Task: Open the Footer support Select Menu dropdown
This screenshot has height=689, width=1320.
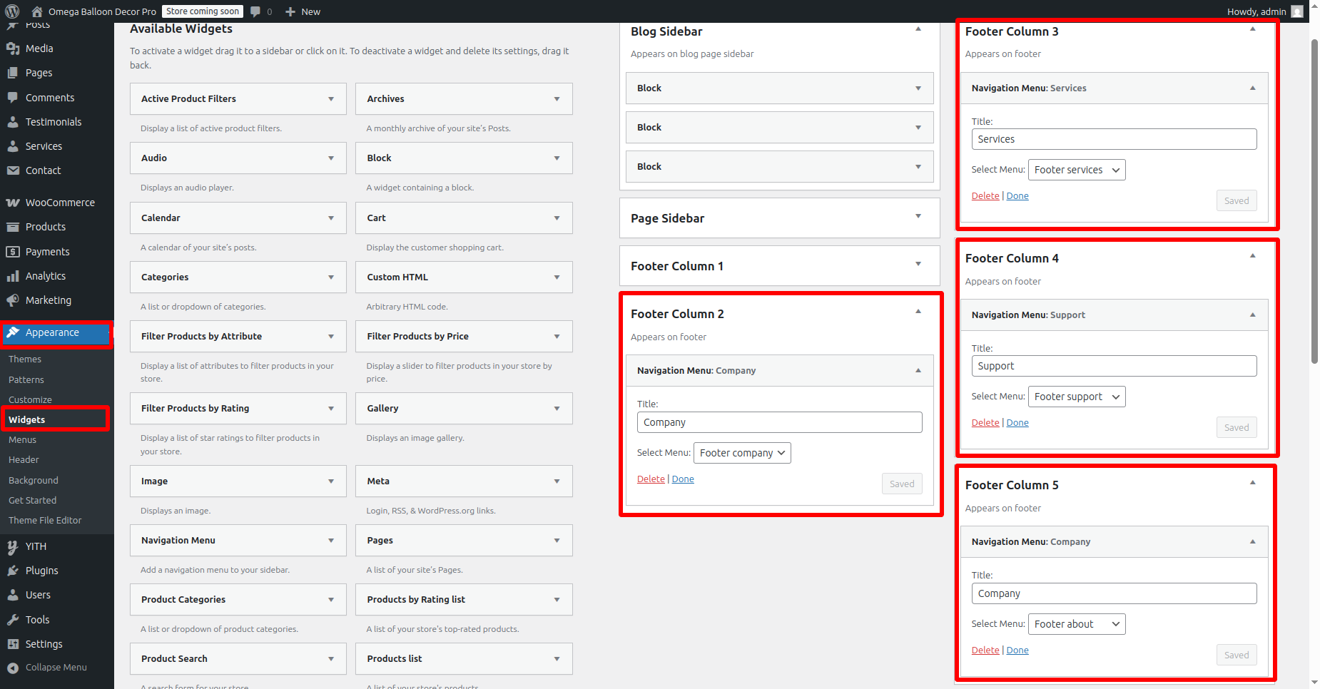Action: point(1076,397)
